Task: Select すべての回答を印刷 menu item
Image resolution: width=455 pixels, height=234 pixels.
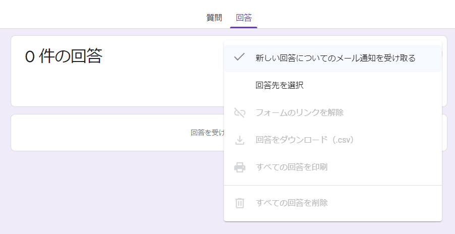Action: point(333,167)
